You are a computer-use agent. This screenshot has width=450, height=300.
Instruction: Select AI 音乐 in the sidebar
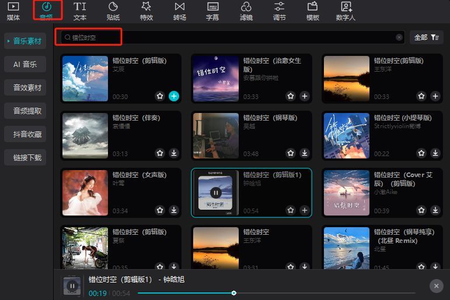click(25, 64)
